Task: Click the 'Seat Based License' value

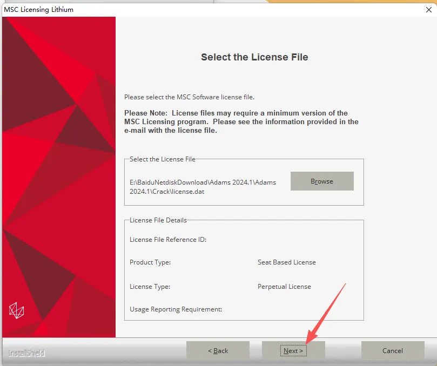Action: [x=286, y=262]
